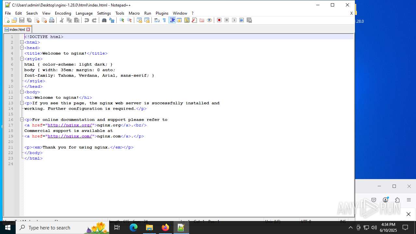416x234 pixels.
Task: Open the Edit menu
Action: (19, 13)
